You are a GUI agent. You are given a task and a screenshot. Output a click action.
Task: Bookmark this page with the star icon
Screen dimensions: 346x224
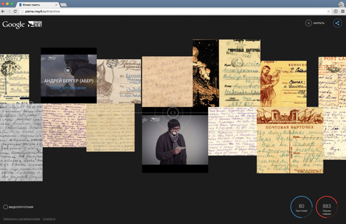329,12
